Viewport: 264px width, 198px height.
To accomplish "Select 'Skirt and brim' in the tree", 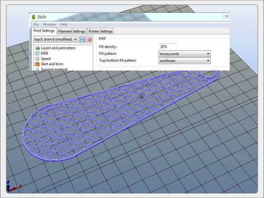I will coord(52,64).
